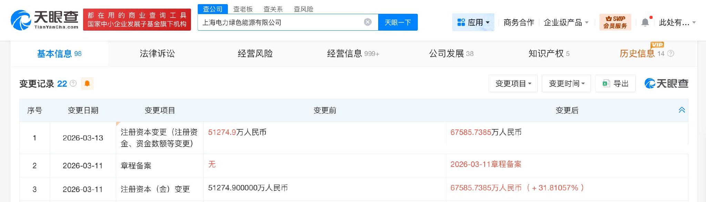
Task: Click question mark help icon beside 变更记录 22
Action: [x=73, y=83]
